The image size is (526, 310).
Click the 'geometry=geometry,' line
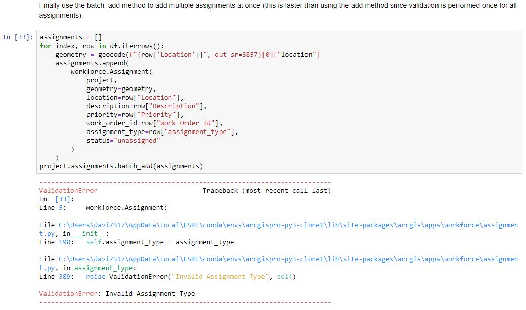tap(121, 89)
